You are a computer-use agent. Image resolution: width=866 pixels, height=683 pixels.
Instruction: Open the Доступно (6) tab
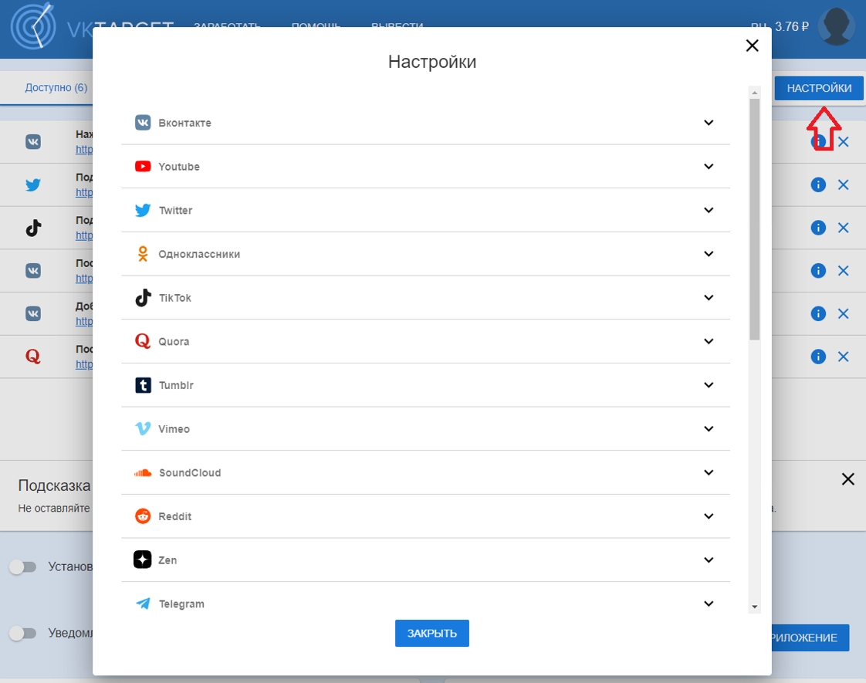[x=56, y=87]
